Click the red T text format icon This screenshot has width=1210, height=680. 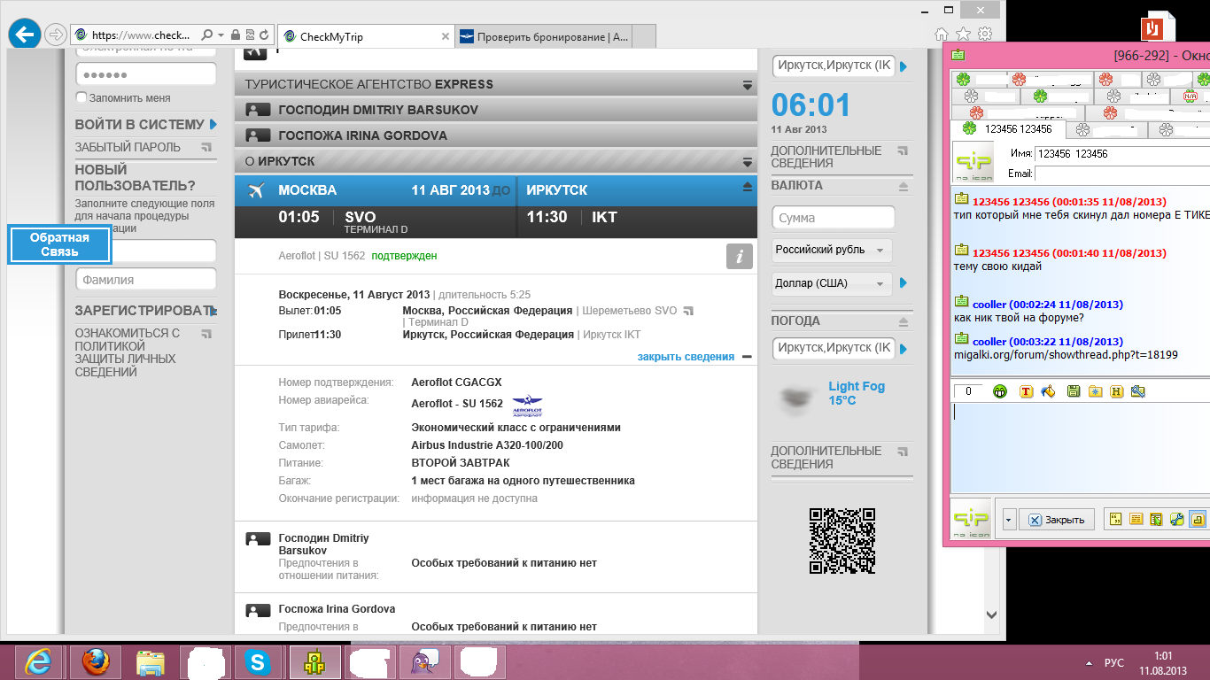click(x=1028, y=391)
